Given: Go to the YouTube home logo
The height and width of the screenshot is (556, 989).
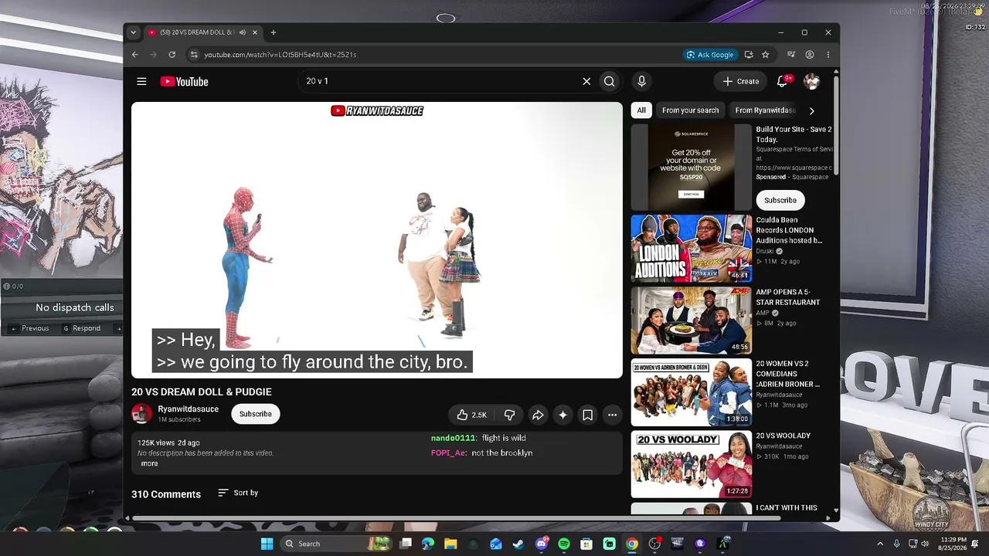Looking at the screenshot, I should point(184,81).
